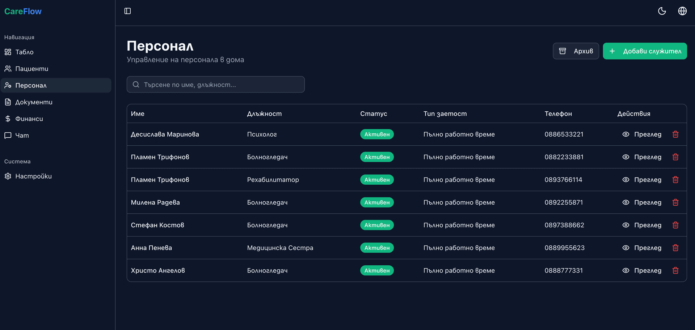Delete the Рехабилитатор staff row
The image size is (695, 330).
pos(675,180)
